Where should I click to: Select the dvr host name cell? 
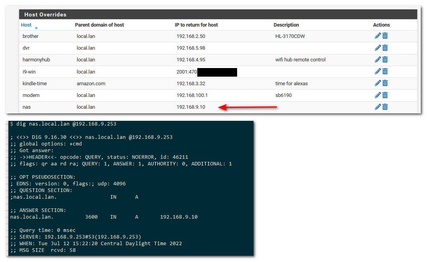click(26, 48)
